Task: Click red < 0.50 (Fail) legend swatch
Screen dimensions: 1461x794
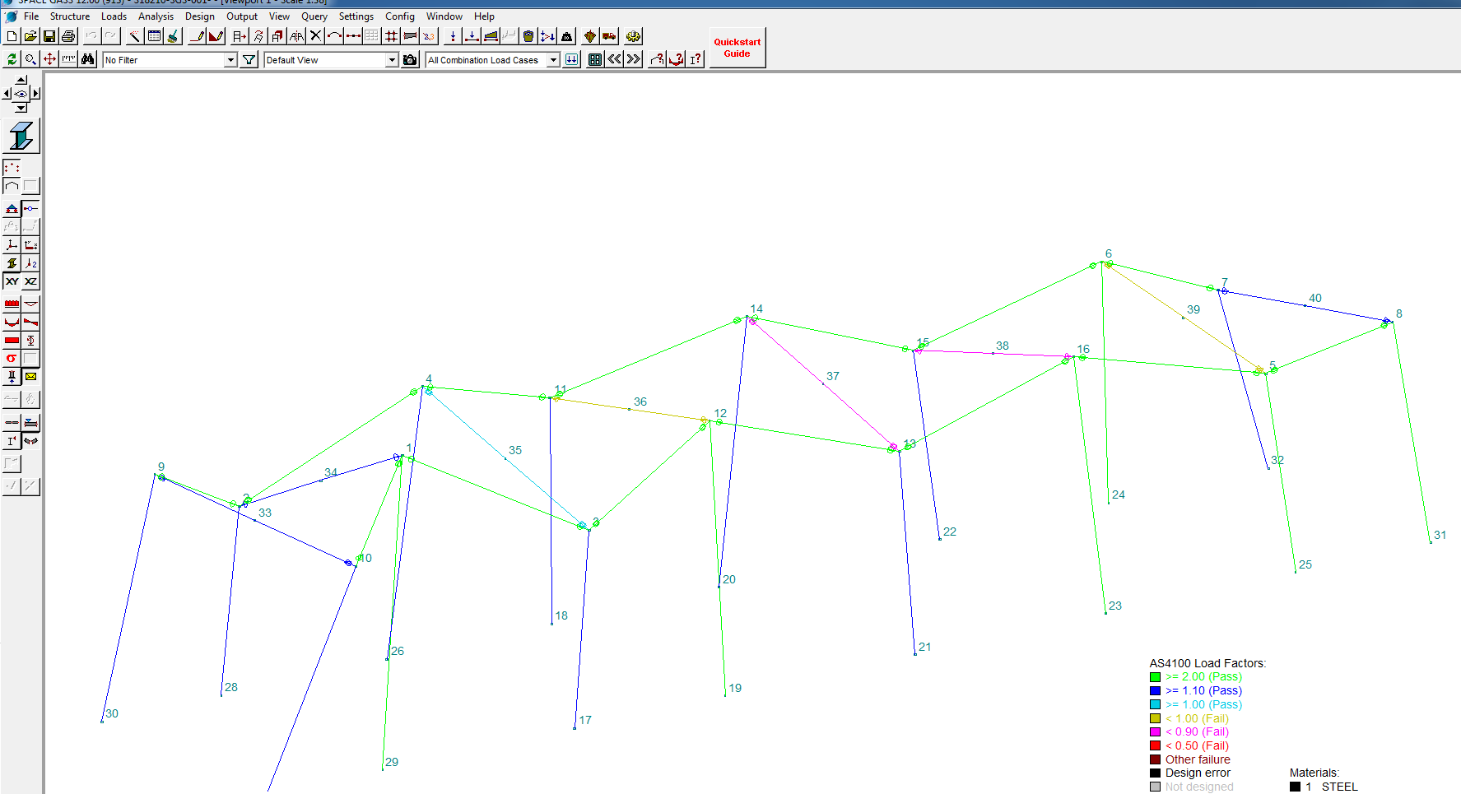Action: click(1156, 746)
